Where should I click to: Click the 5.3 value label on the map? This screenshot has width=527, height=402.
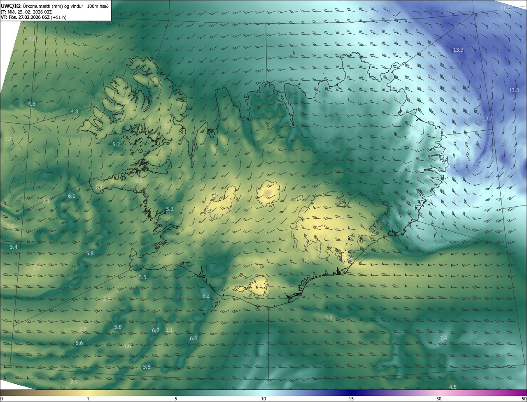[x=170, y=209]
